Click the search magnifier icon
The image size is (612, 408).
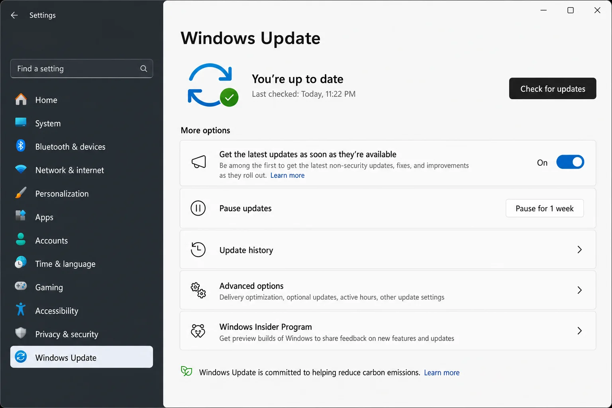(x=144, y=69)
